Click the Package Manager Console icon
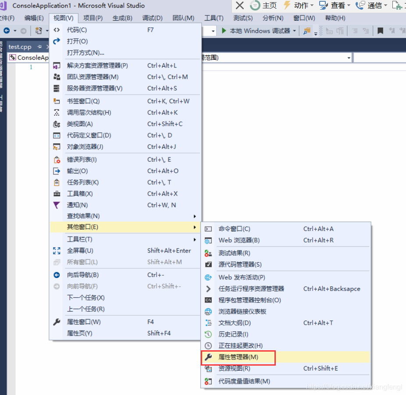 [208, 300]
